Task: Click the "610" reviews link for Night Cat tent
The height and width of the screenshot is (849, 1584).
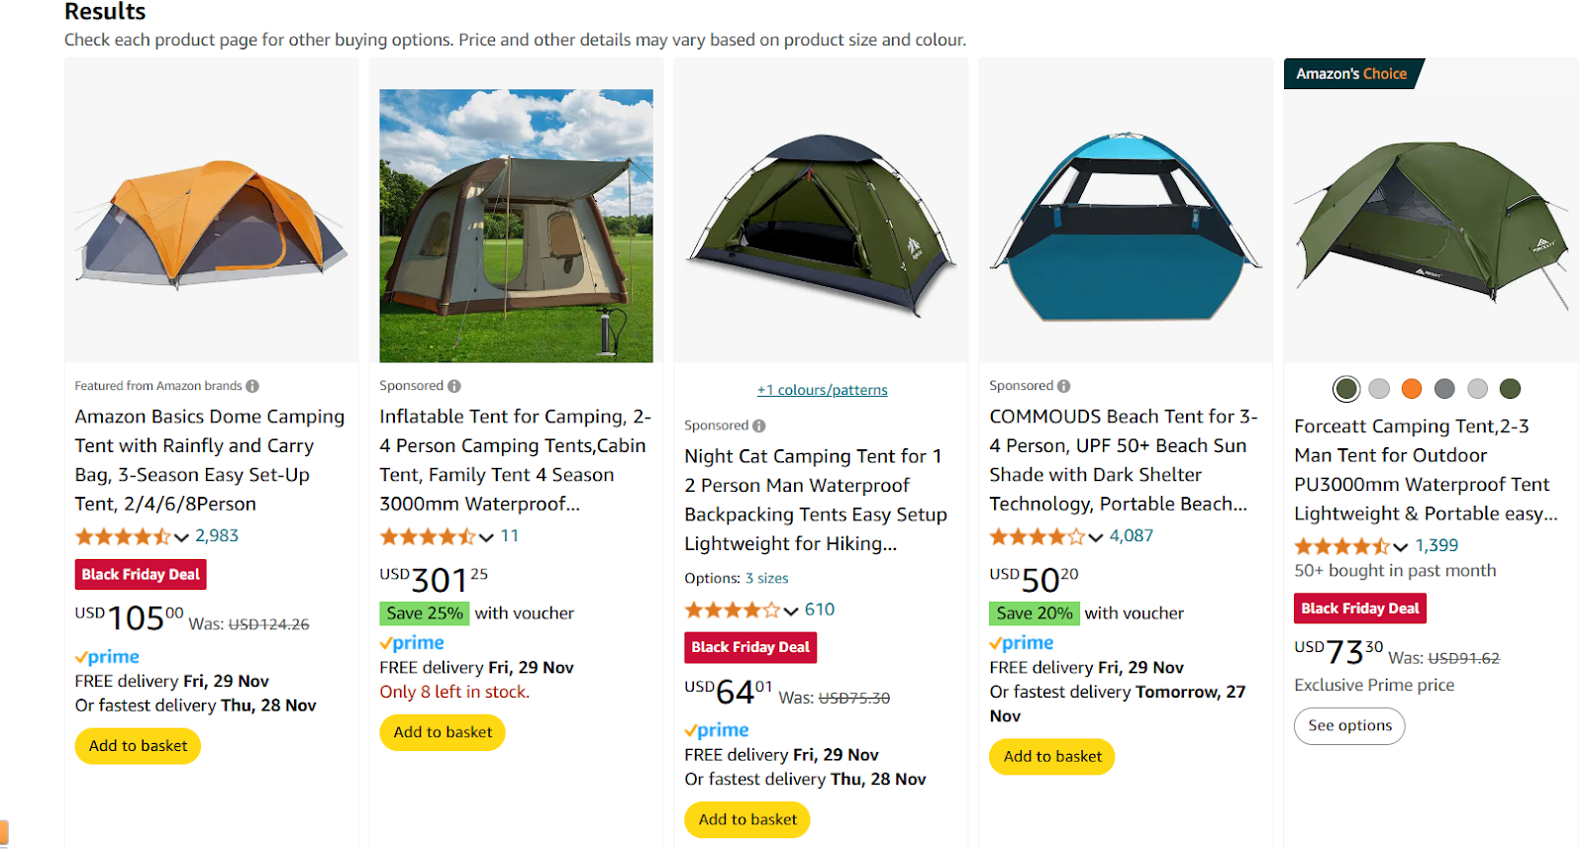Action: (821, 610)
